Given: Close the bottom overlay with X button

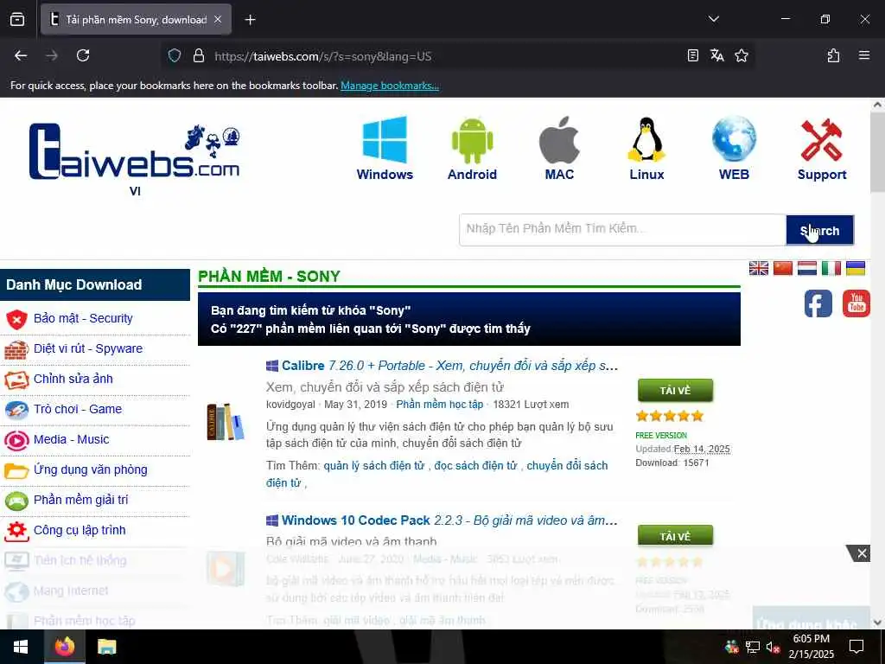Looking at the screenshot, I should (861, 554).
